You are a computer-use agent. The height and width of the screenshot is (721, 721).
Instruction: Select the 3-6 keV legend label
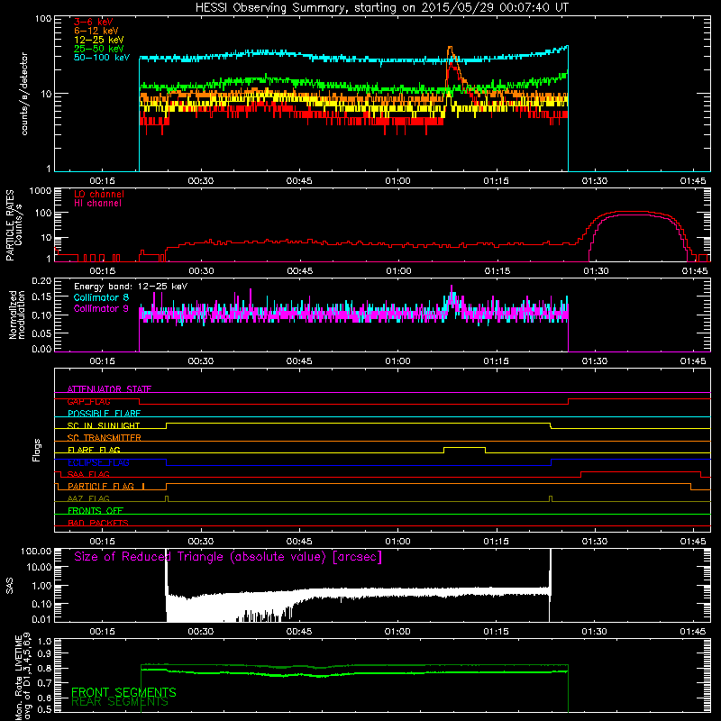94,22
